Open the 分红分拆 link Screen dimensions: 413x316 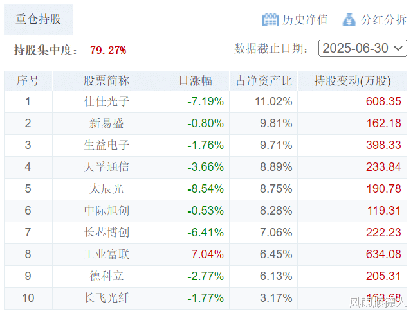coord(384,20)
